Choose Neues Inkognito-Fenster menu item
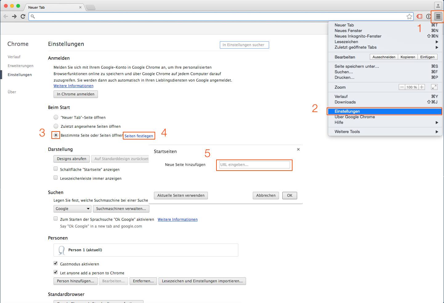The height and width of the screenshot is (303, 444). [x=385, y=36]
